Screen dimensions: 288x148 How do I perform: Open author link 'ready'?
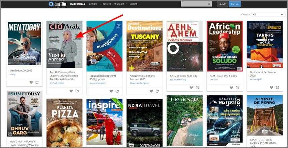point(12,75)
